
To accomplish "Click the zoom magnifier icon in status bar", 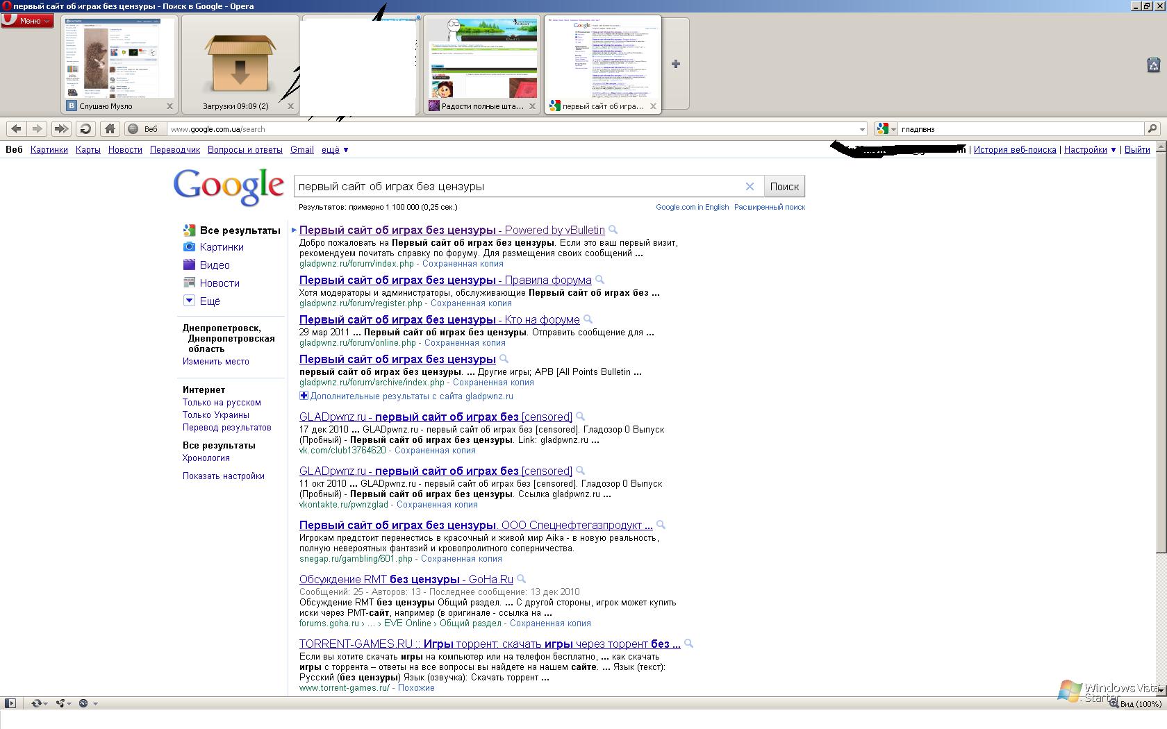I will click(1113, 703).
